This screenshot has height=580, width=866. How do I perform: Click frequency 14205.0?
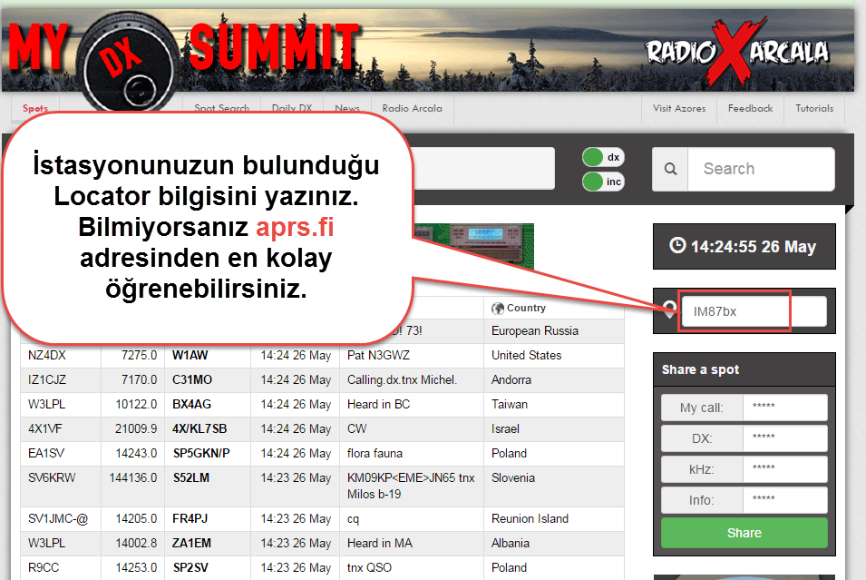coord(136,518)
